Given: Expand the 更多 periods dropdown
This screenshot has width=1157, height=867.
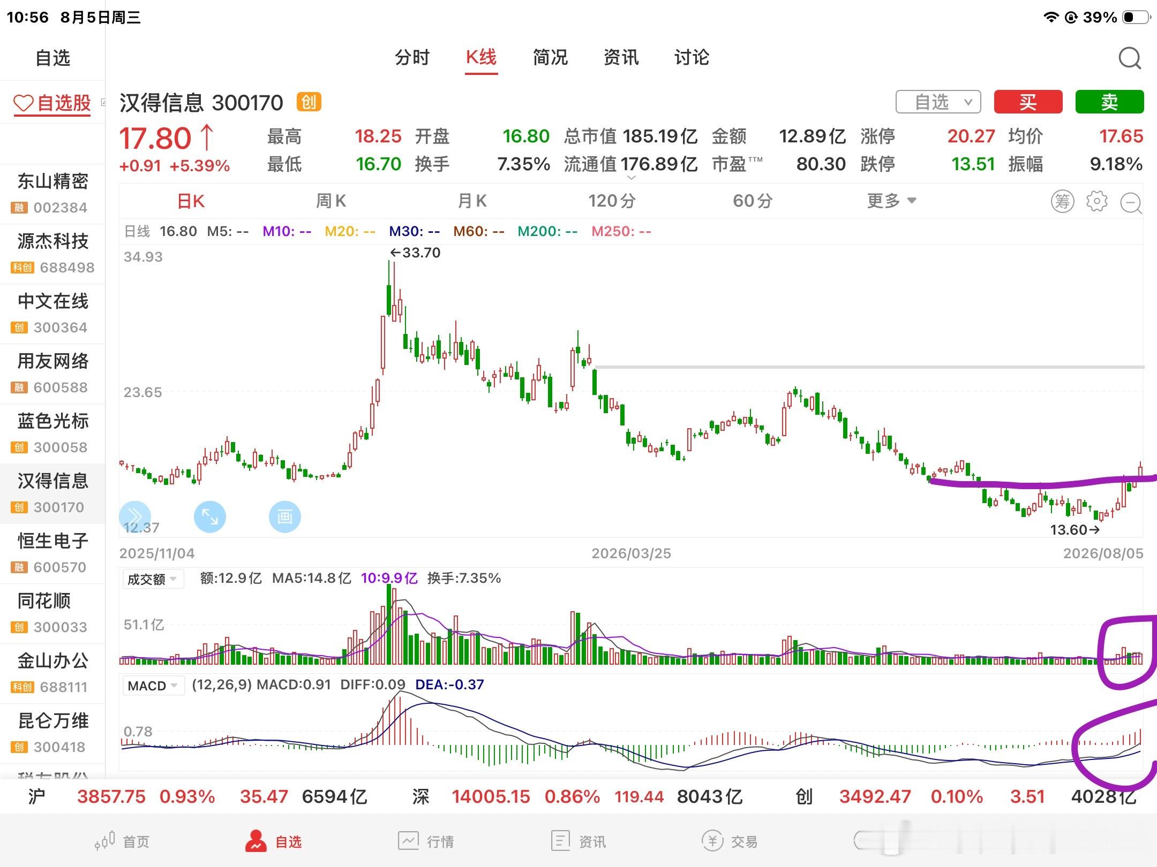Looking at the screenshot, I should (x=892, y=201).
